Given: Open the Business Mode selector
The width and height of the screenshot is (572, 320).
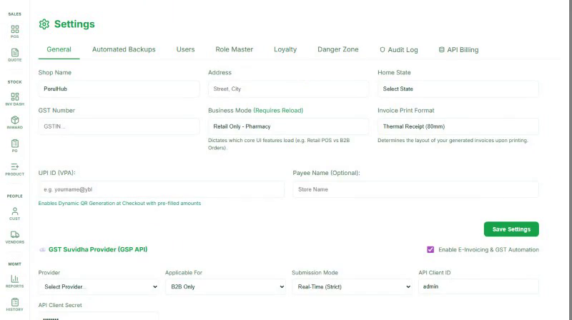Looking at the screenshot, I should pyautogui.click(x=288, y=126).
